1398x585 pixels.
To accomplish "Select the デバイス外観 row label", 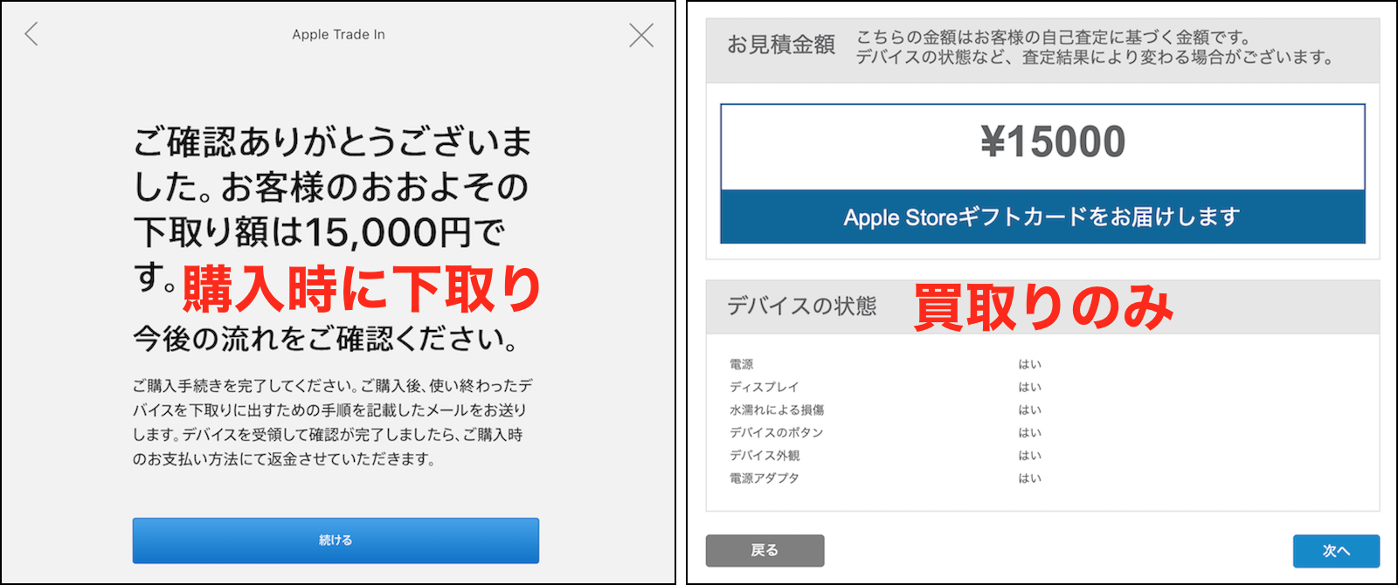I will (765, 455).
